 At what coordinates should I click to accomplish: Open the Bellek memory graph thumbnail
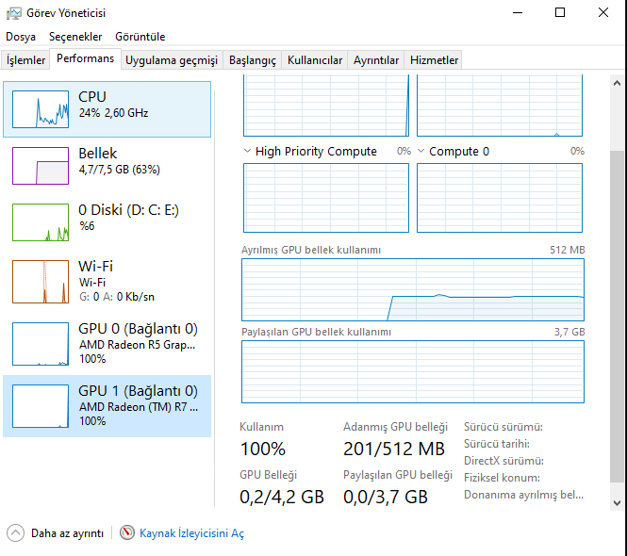click(x=41, y=166)
